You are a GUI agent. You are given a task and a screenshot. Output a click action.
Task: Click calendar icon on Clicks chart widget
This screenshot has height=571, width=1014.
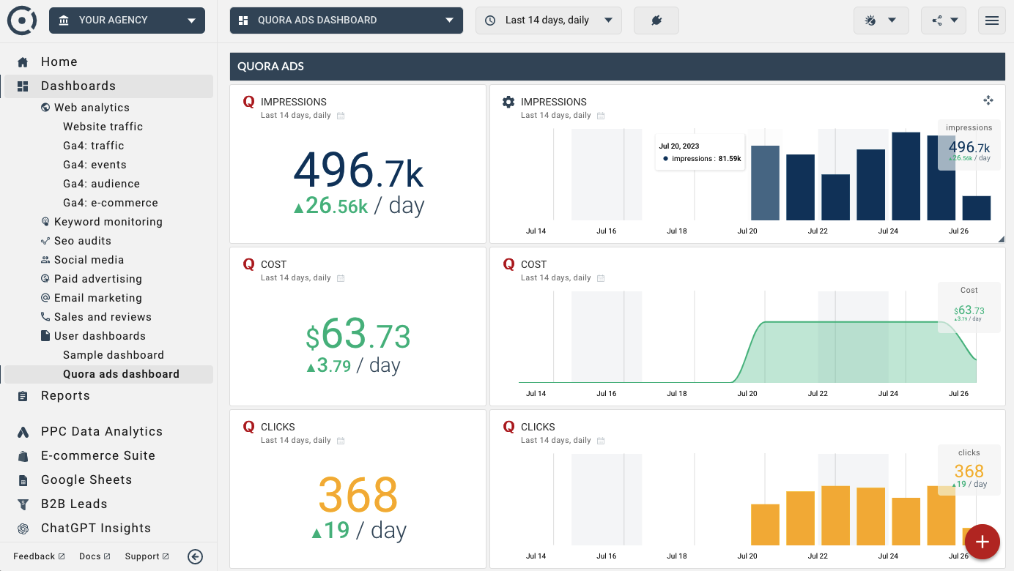[x=601, y=441]
